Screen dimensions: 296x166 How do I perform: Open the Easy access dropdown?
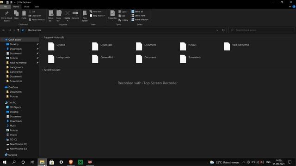tap(98, 16)
